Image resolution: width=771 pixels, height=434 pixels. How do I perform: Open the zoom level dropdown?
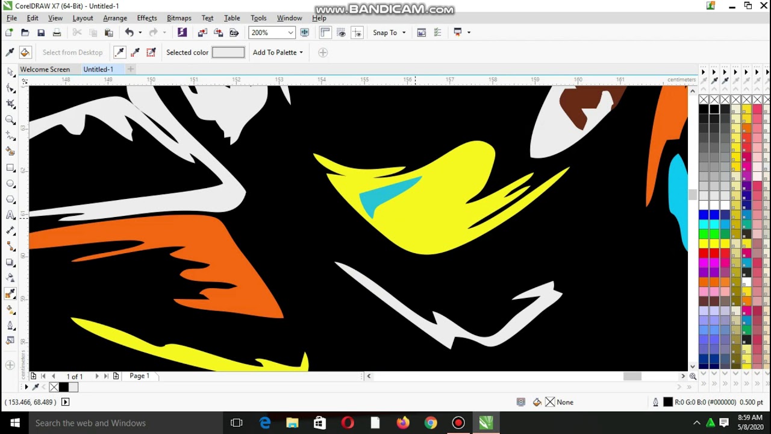click(x=290, y=33)
